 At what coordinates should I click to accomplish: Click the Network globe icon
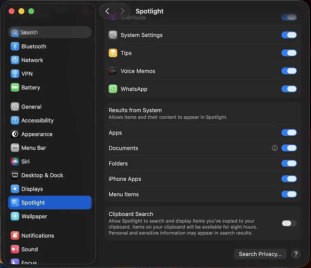click(x=15, y=60)
